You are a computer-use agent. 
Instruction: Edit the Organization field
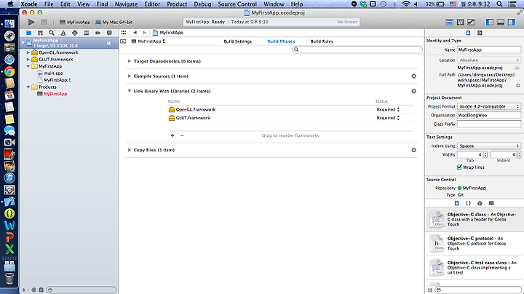pos(489,115)
